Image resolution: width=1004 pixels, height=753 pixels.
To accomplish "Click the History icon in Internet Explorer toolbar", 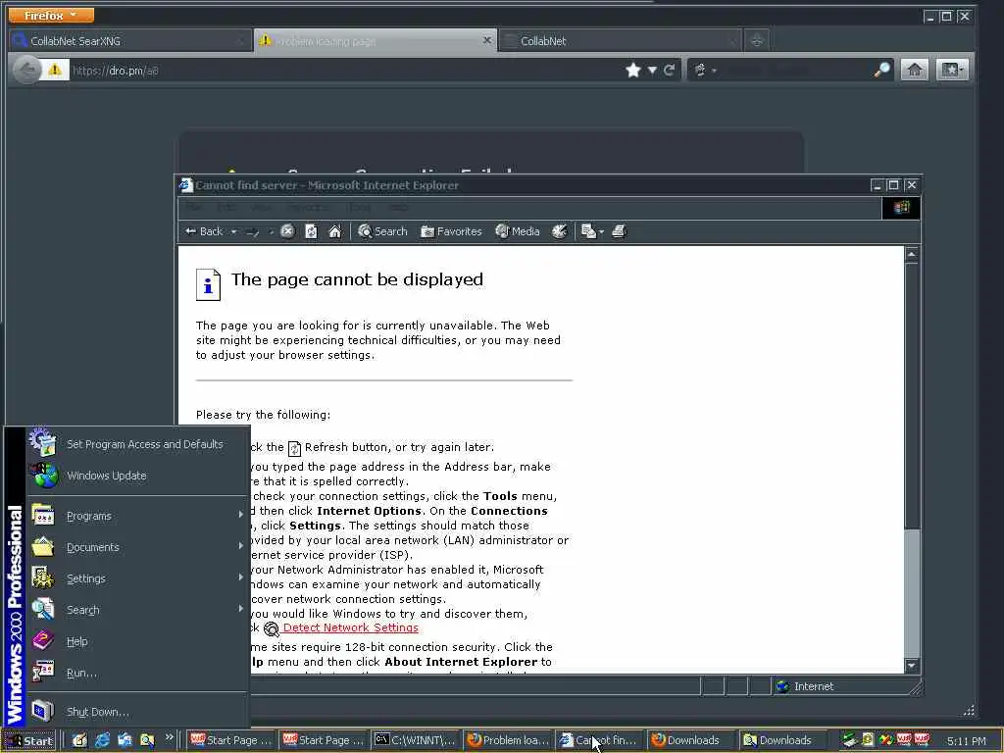I will point(560,231).
